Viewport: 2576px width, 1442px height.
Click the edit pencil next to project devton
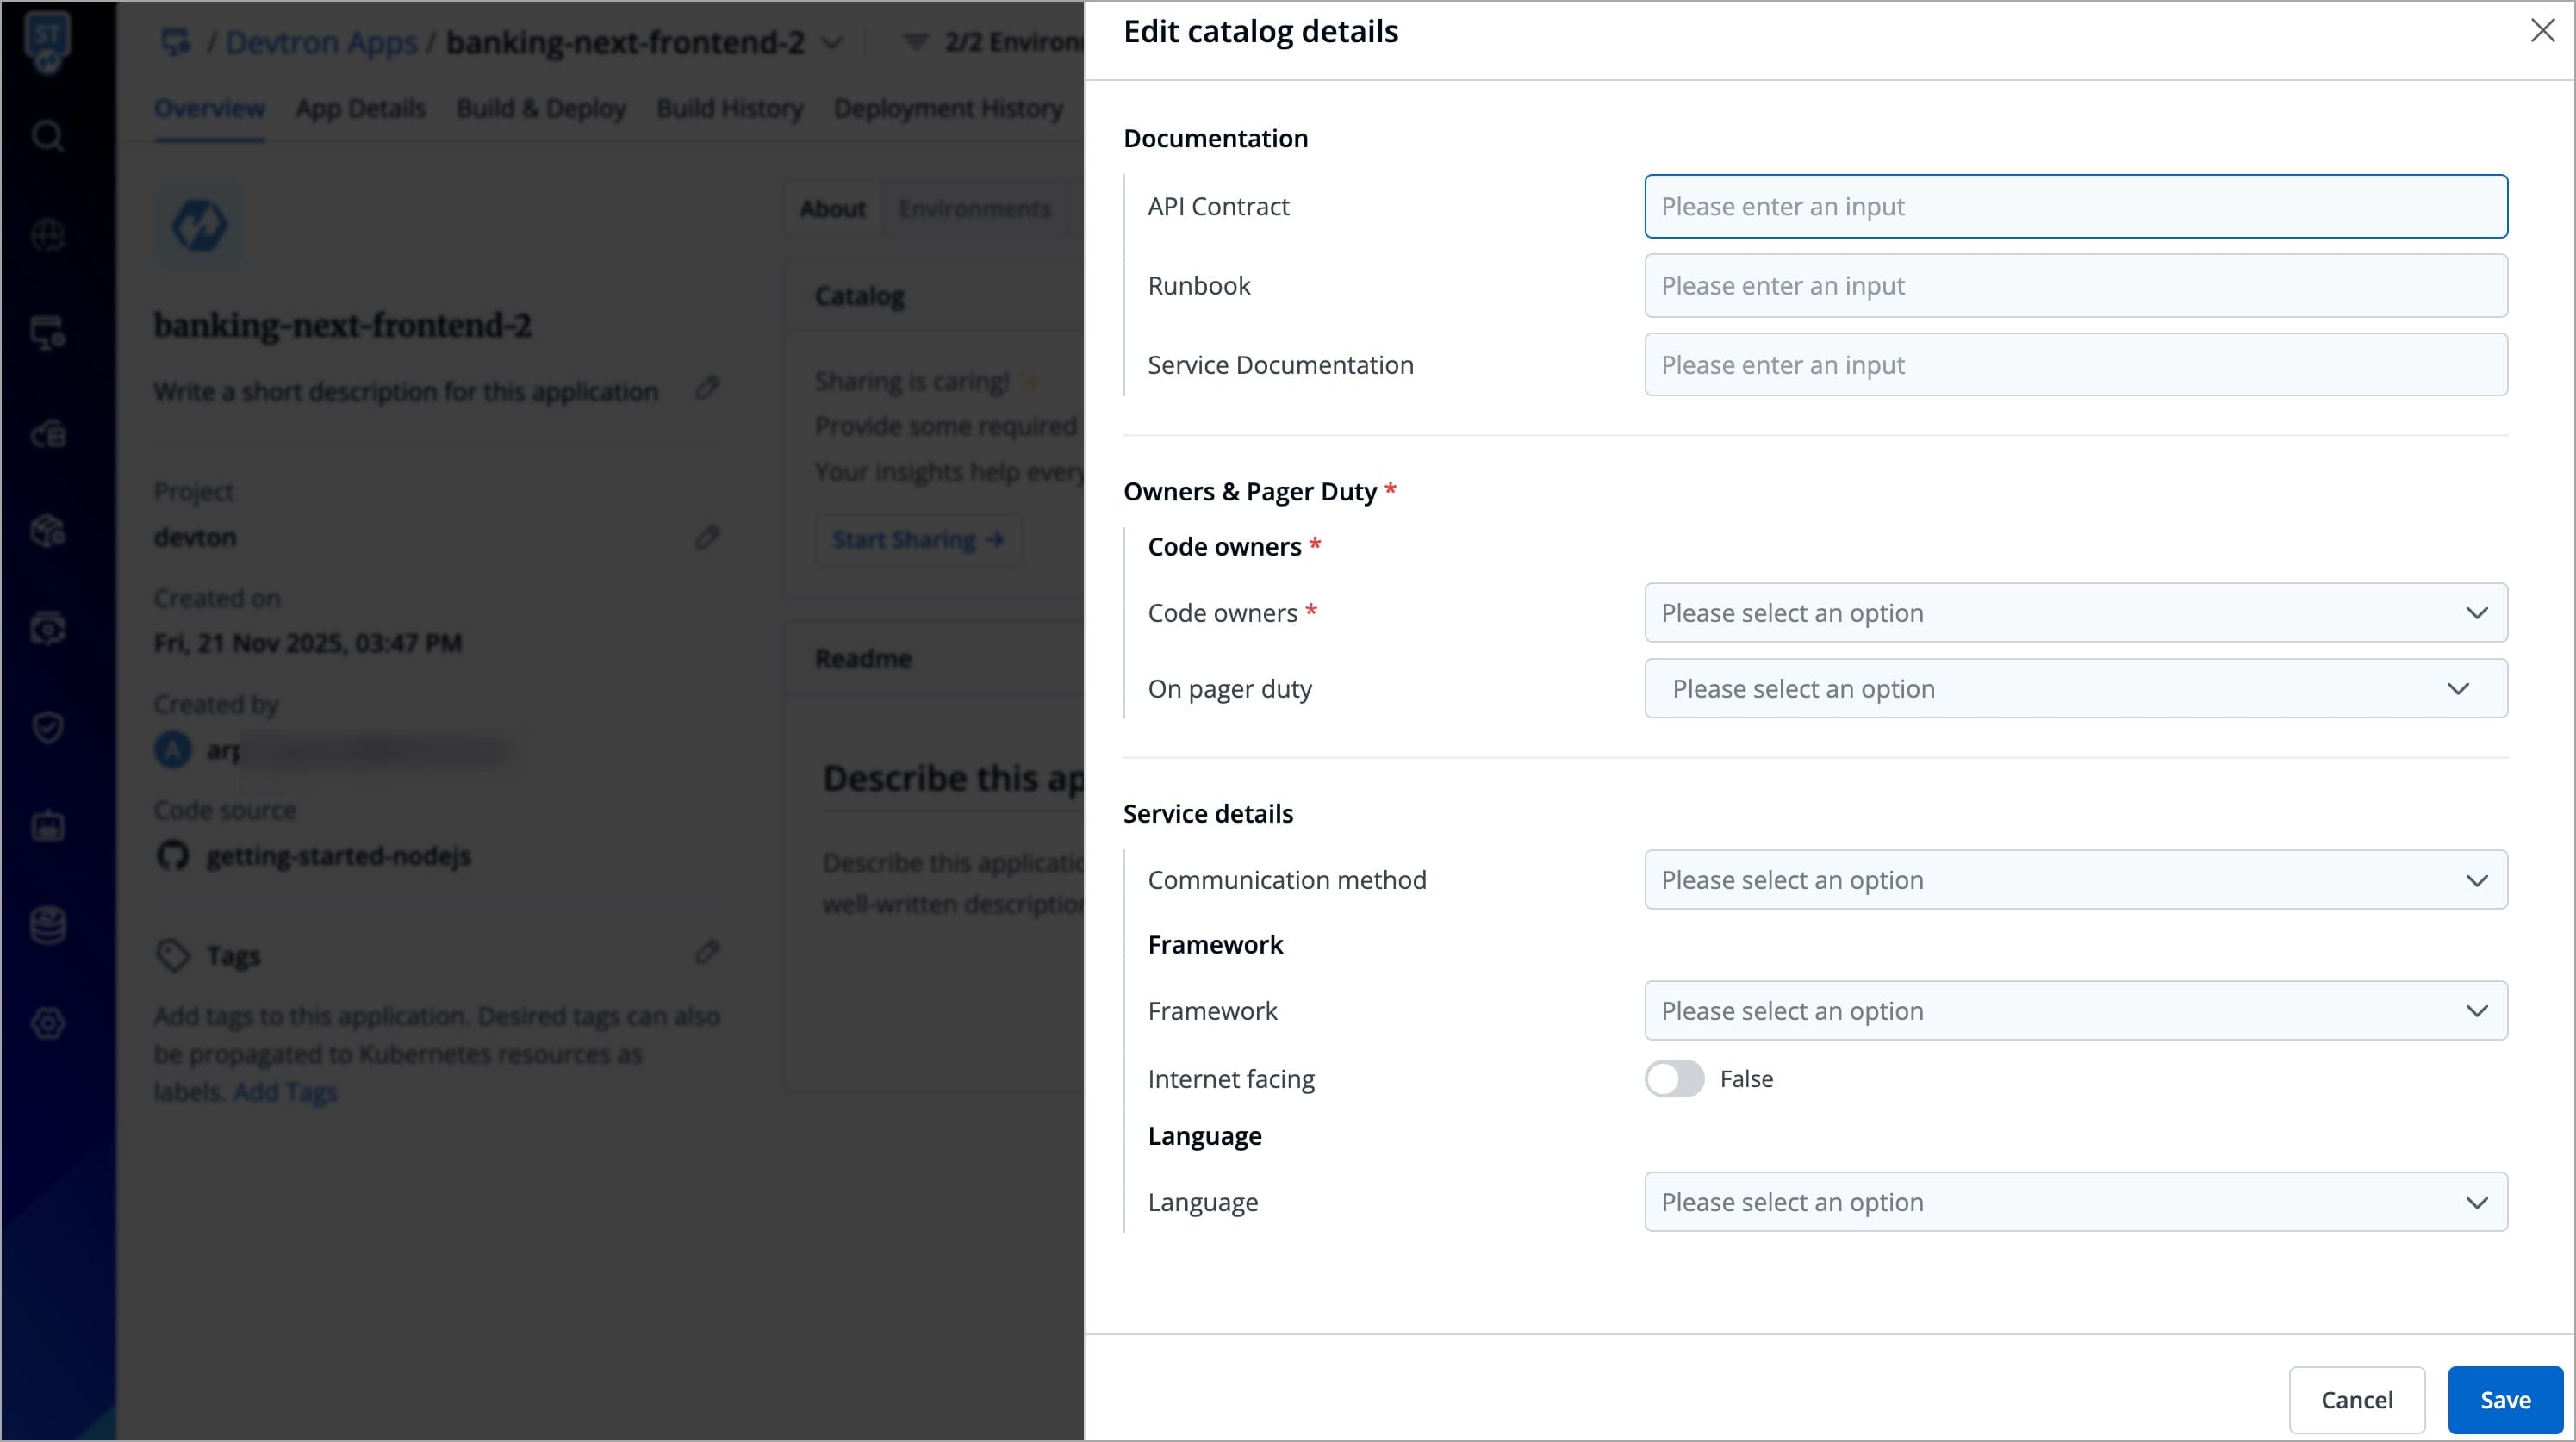pyautogui.click(x=707, y=537)
